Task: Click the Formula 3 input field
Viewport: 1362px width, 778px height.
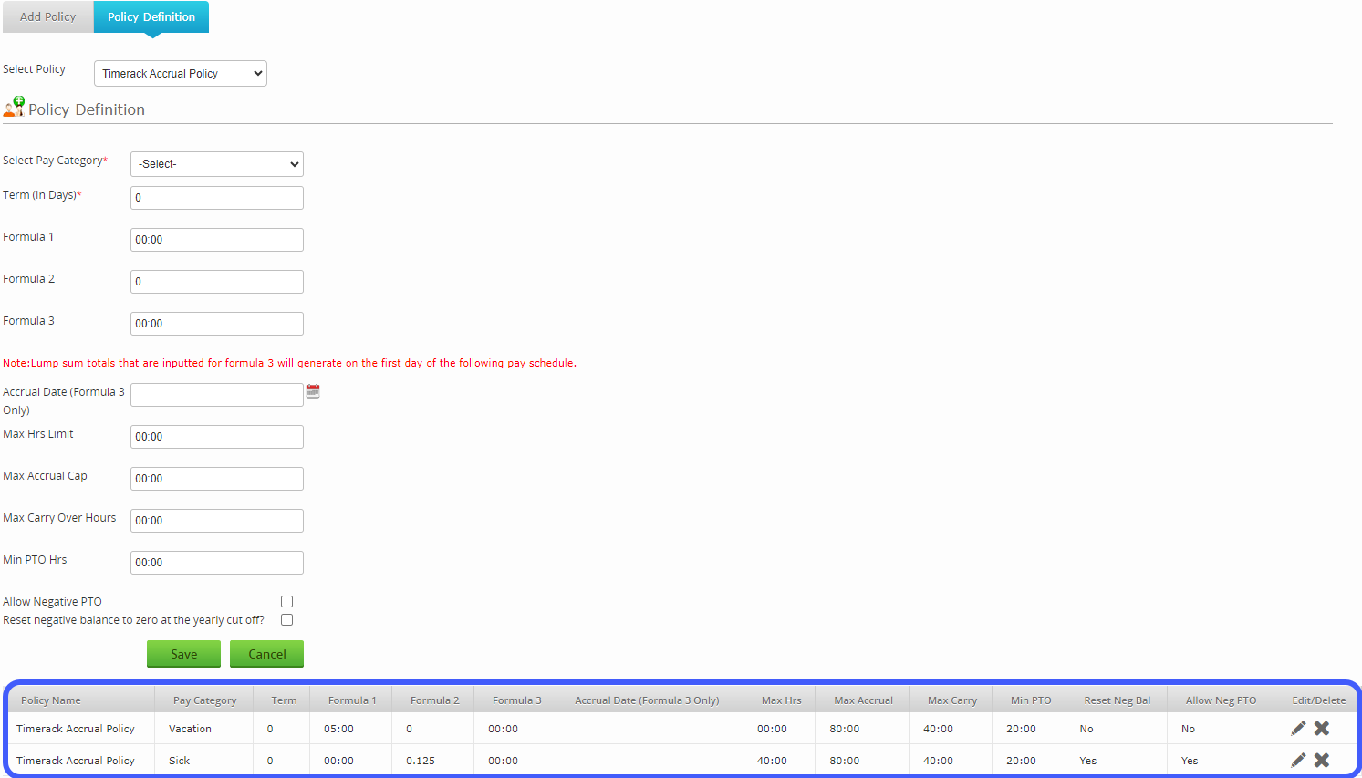Action: [217, 324]
